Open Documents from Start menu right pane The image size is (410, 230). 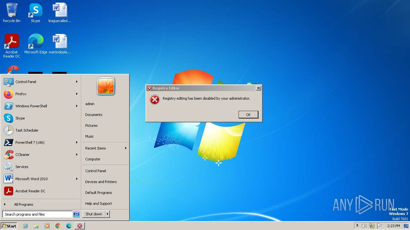(x=94, y=115)
